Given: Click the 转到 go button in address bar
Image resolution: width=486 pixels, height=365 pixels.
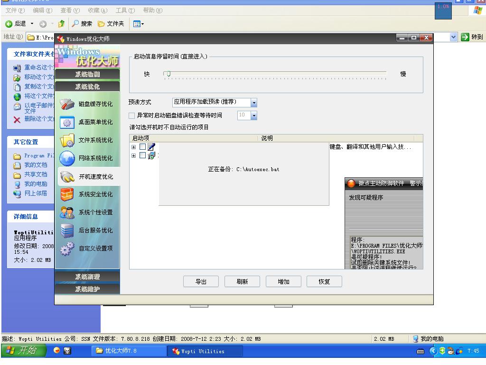Looking at the screenshot, I should pyautogui.click(x=472, y=37).
